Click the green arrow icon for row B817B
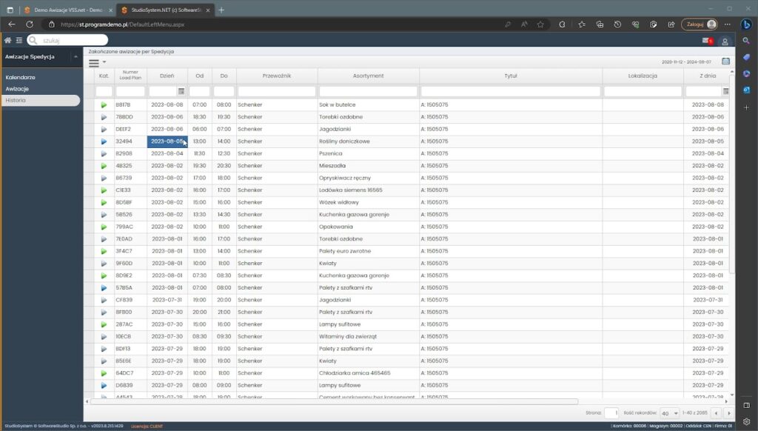Screen dimensions: 758x431 pos(104,105)
